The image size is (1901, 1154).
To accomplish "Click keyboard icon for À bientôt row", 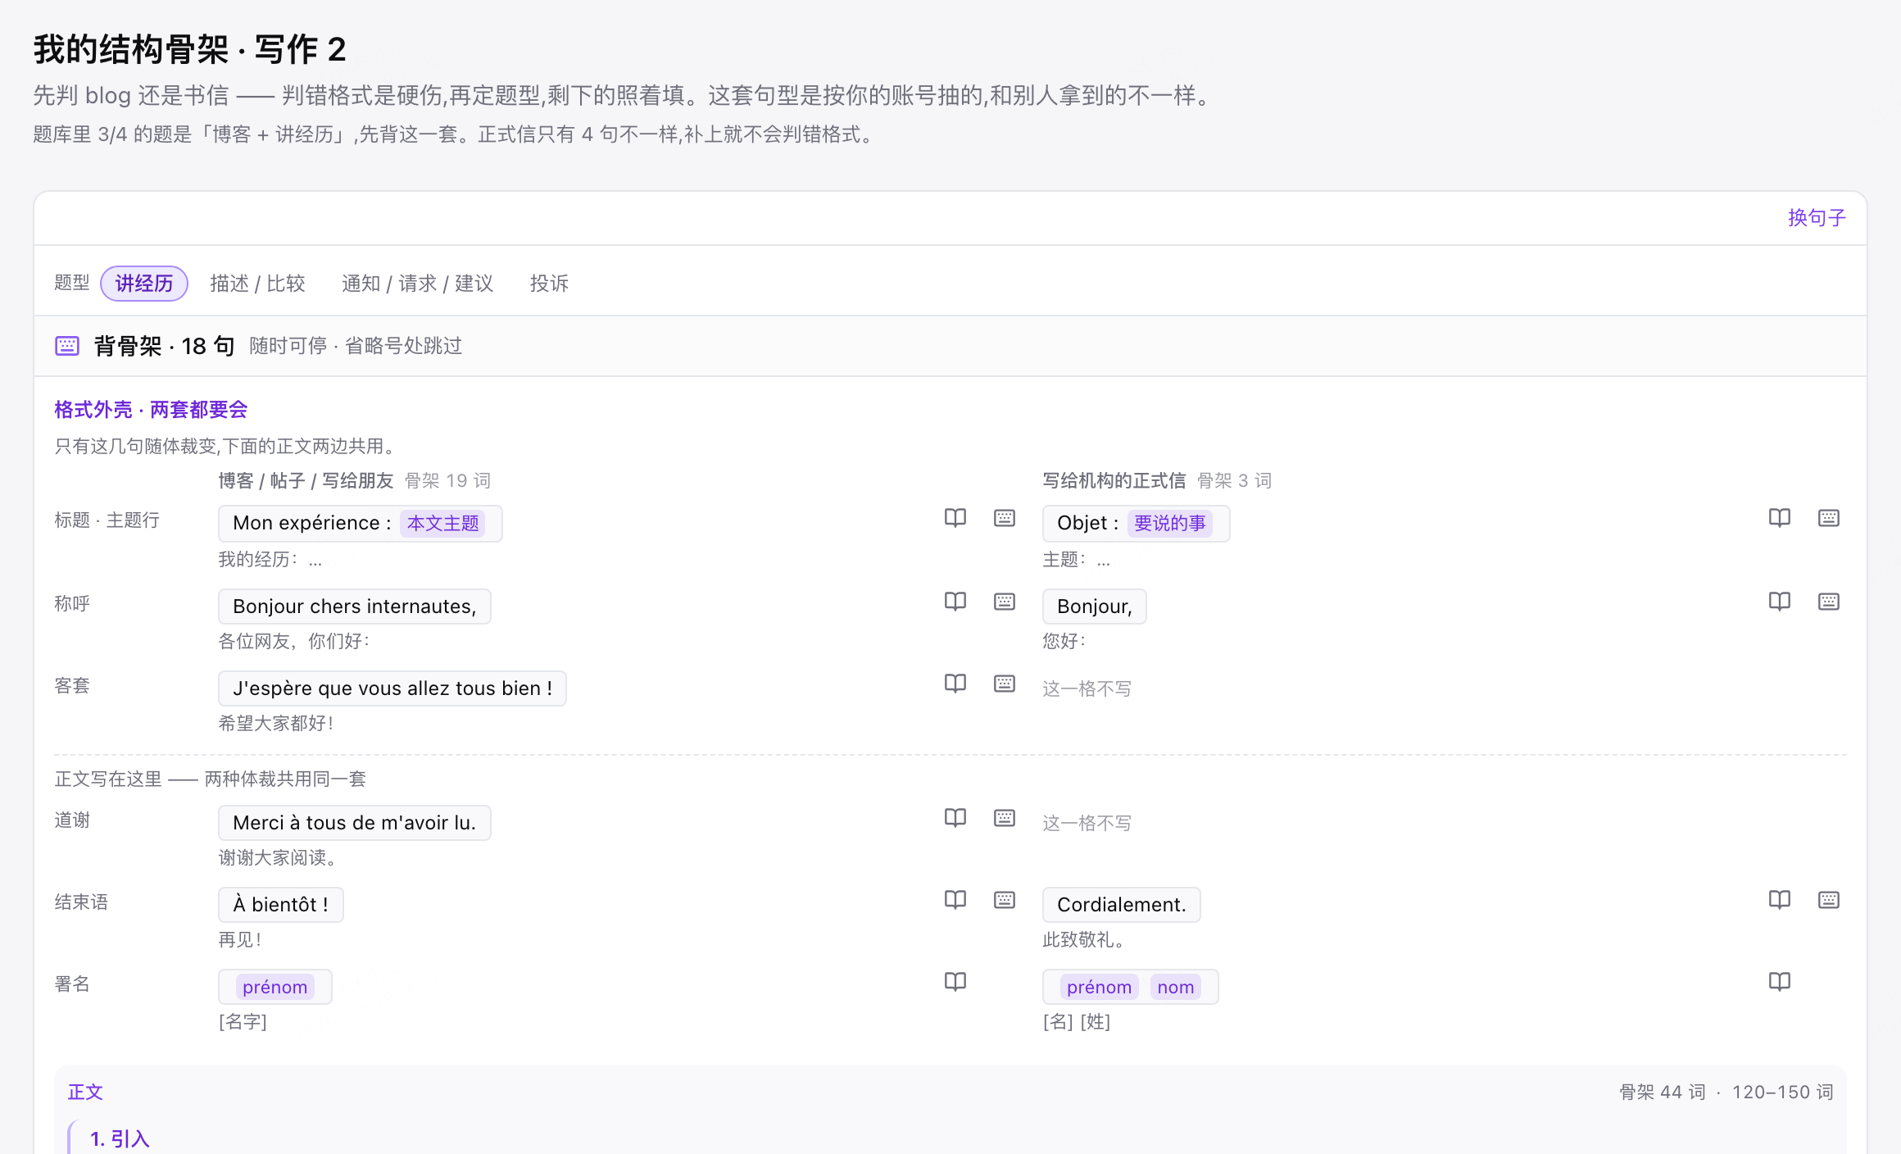I will (x=1005, y=900).
